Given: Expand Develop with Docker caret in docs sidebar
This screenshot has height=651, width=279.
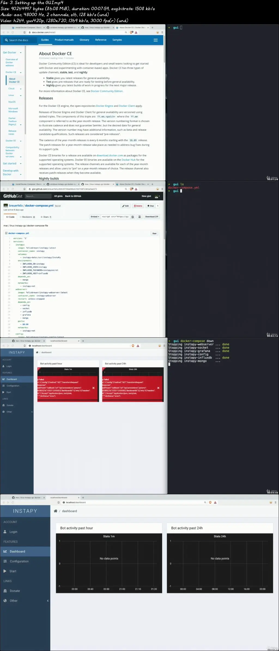Looking at the screenshot, I should click(x=21, y=174).
